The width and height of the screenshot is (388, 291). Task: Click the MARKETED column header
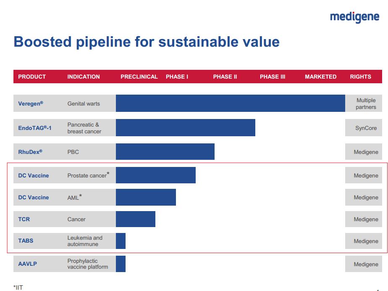point(320,77)
